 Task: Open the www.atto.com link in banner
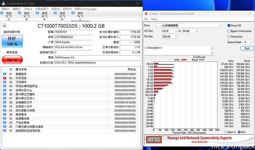pyautogui.click(x=199, y=142)
